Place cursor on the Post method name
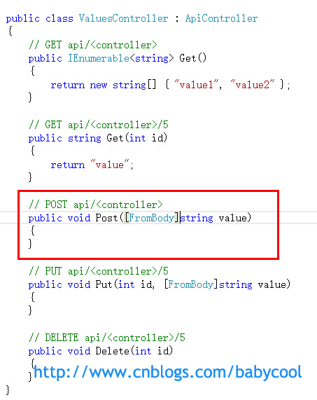 pyautogui.click(x=106, y=218)
